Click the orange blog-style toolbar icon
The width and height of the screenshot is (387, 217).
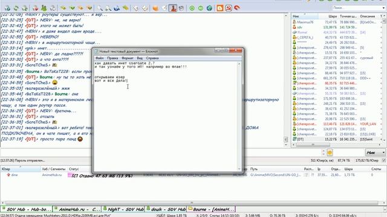(220, 8)
